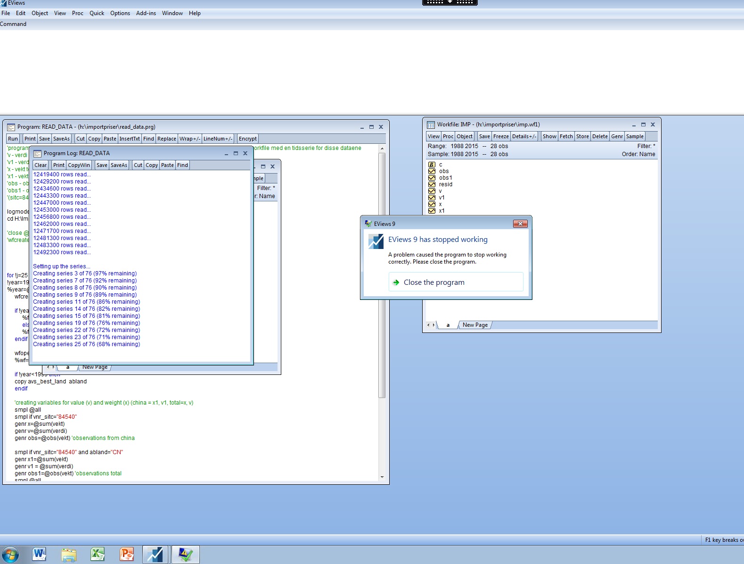Clear the Program Log
This screenshot has width=744, height=564.
tap(41, 165)
